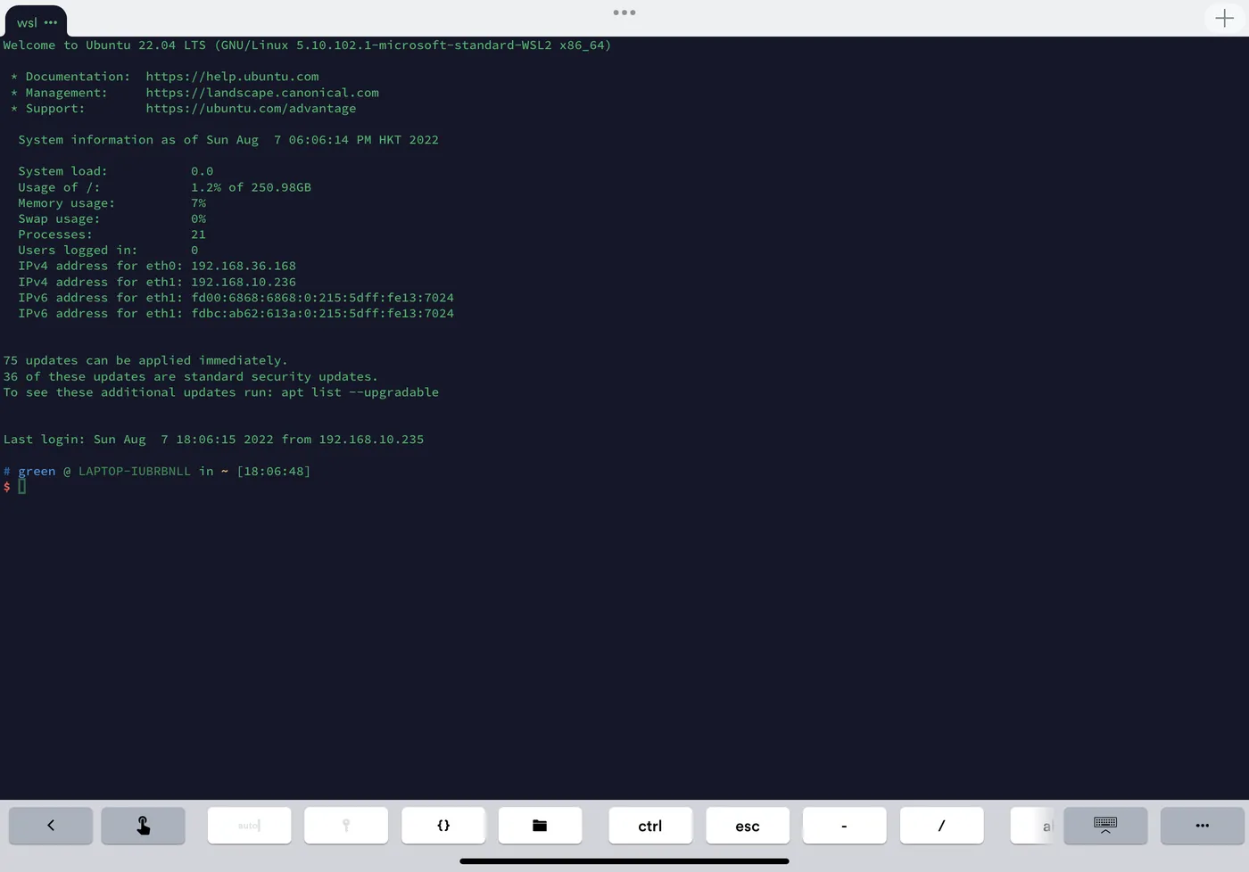Dismiss the keyboard with the keyboard icon

(1104, 826)
